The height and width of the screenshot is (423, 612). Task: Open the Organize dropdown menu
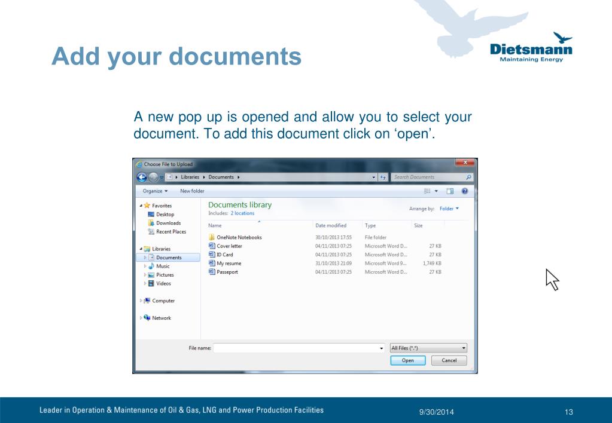[155, 191]
